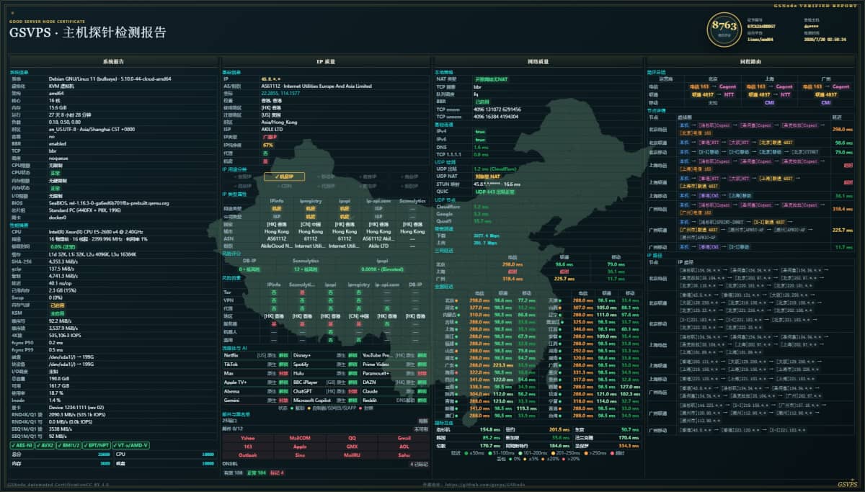Click the Spotify streaming row

point(325,364)
